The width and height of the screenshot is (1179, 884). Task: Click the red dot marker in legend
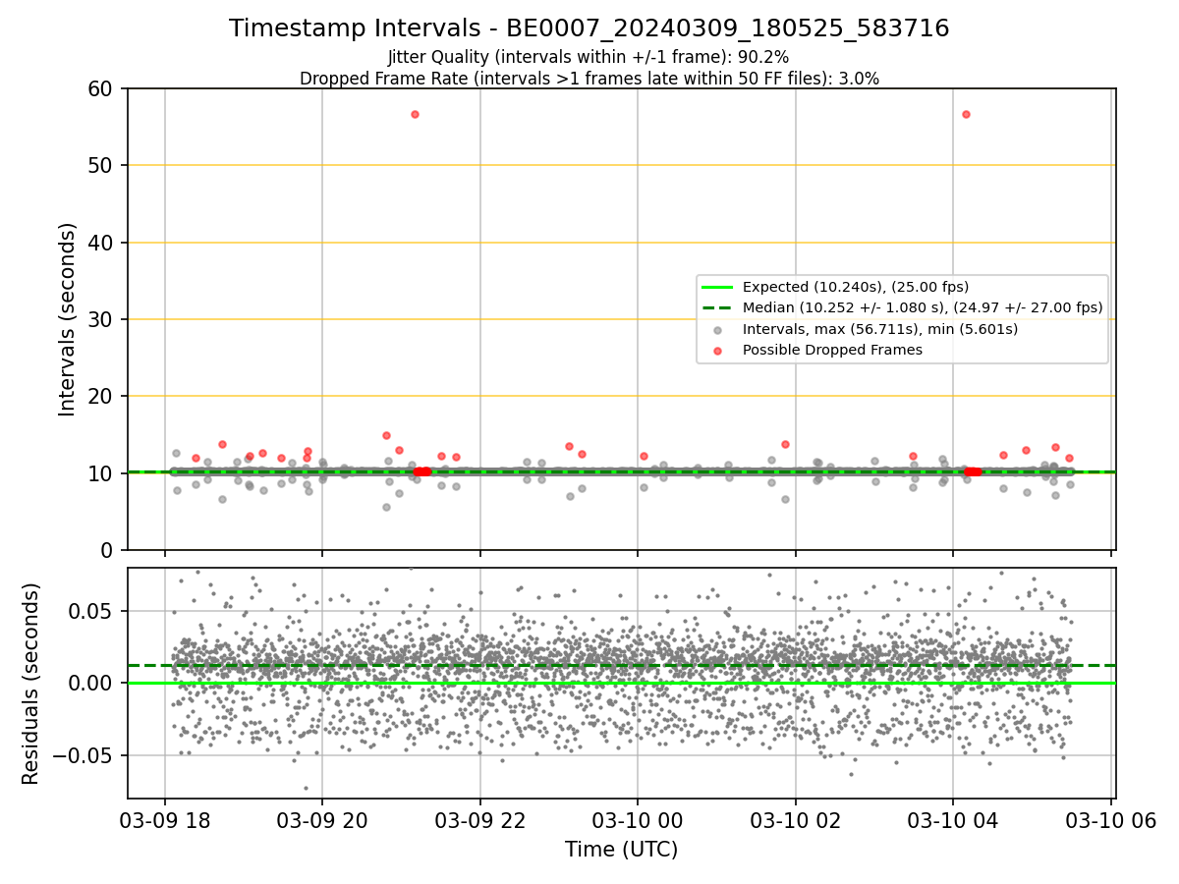tap(716, 350)
